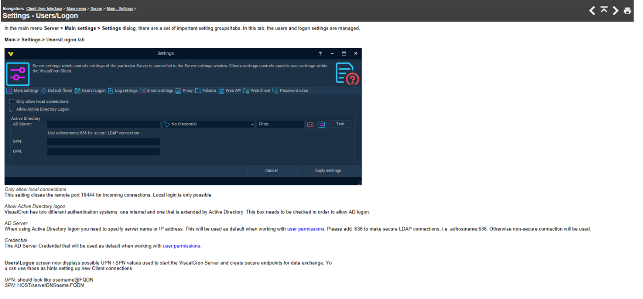Go to the previous help topic arrow
Image resolution: width=643 pixels, height=299 pixels.
(x=592, y=11)
